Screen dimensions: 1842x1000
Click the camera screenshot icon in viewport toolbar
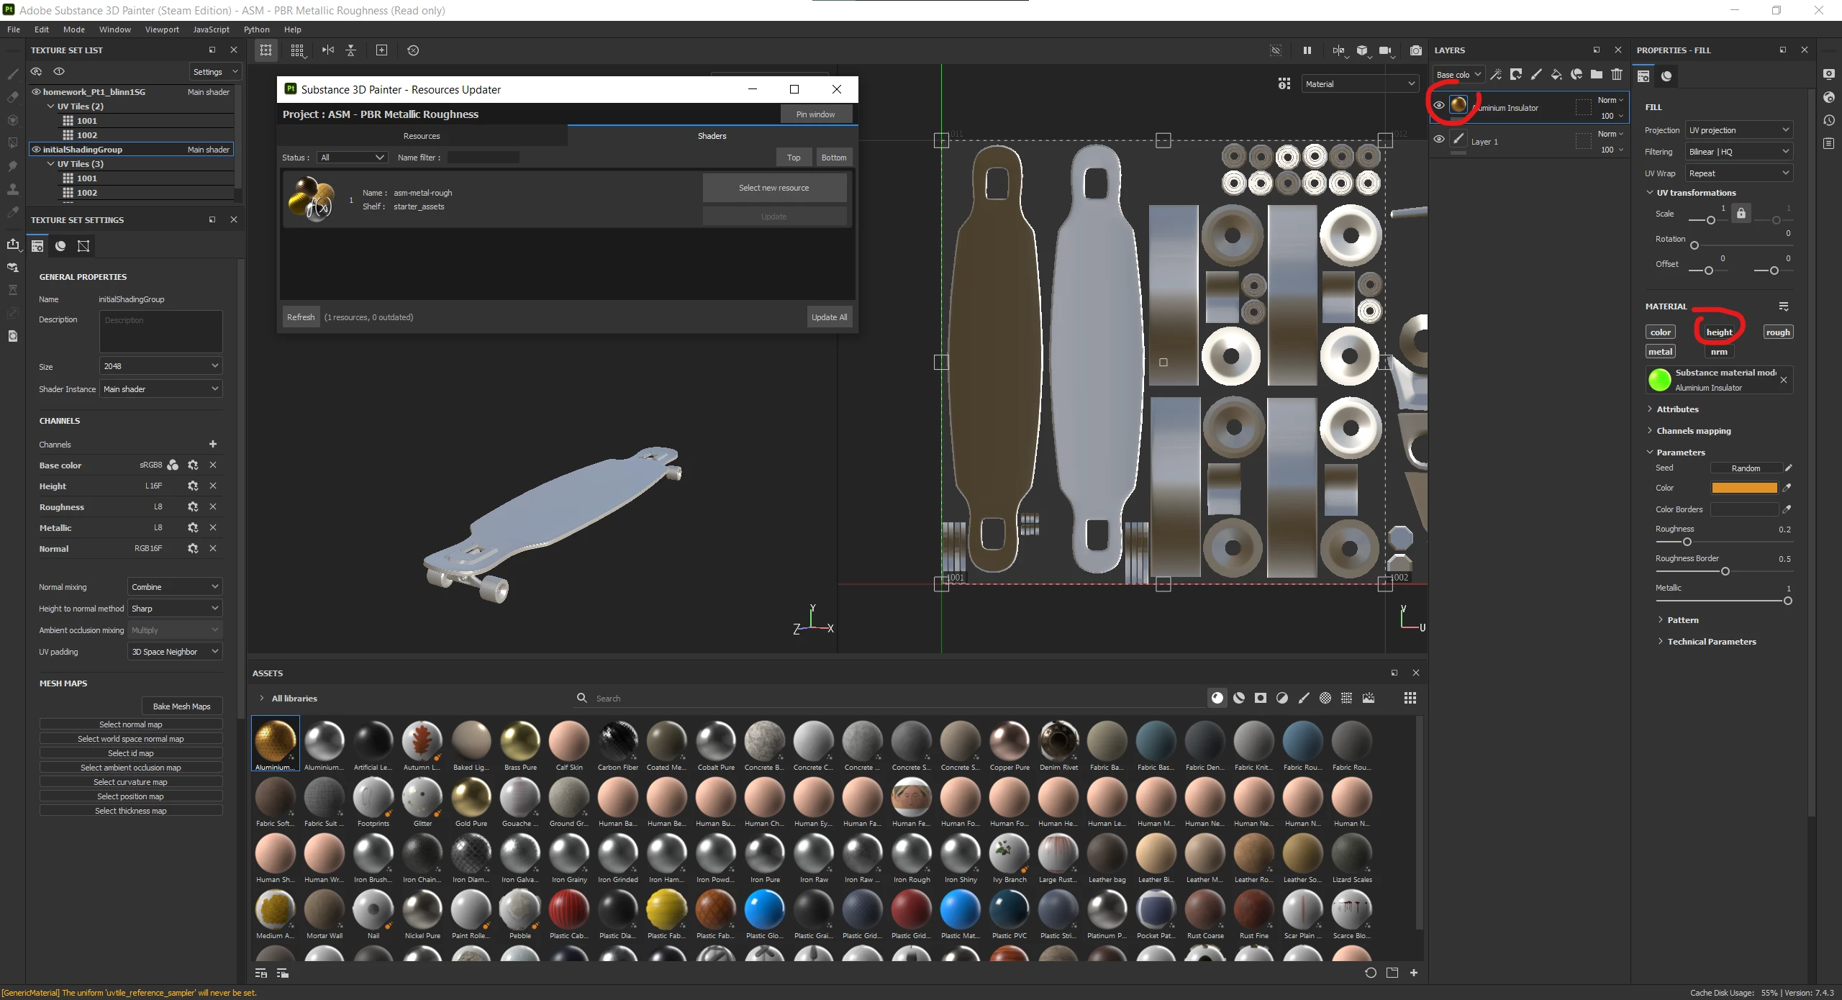(x=1415, y=50)
